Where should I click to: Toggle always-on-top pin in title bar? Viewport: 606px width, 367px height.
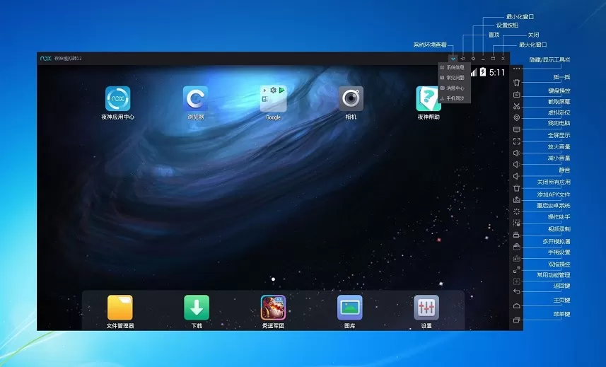(463, 58)
